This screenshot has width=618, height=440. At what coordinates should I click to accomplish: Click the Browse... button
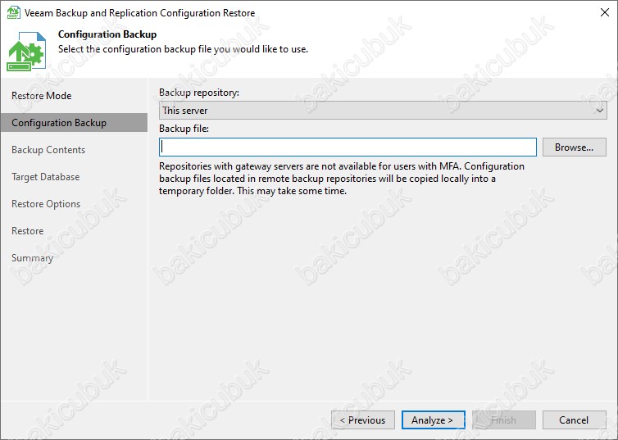pos(575,147)
